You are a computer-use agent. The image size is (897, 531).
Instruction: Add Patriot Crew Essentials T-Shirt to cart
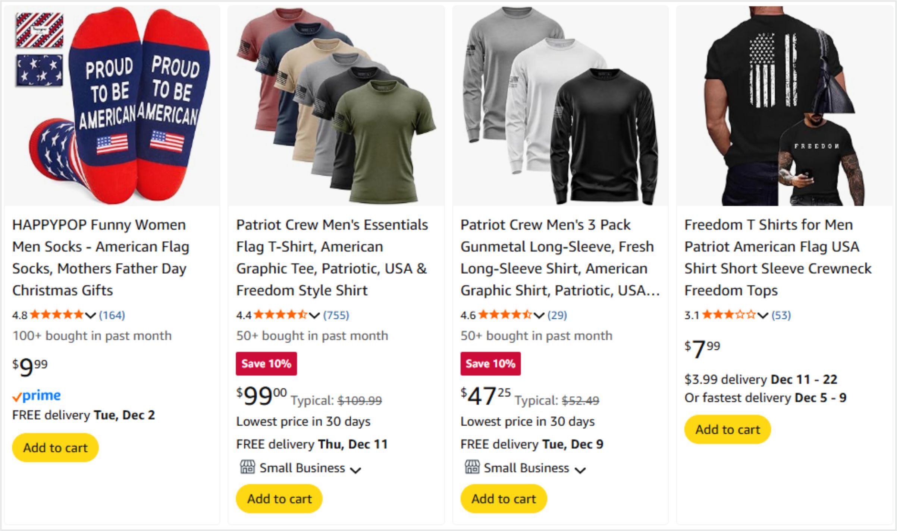tap(279, 499)
